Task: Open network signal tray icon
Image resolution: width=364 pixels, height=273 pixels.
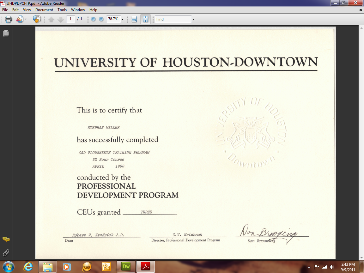Action: point(324,267)
